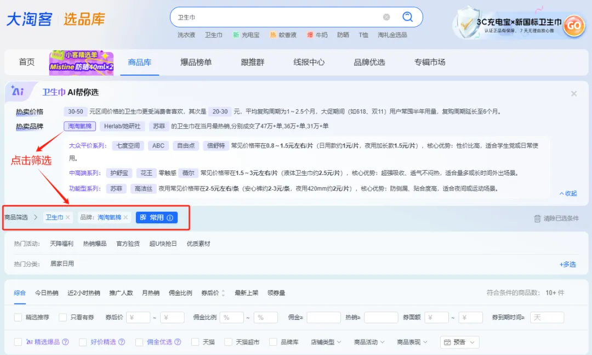The height and width of the screenshot is (355, 592).
Task: Click the info icon on 常用 button
Action: coord(170,218)
